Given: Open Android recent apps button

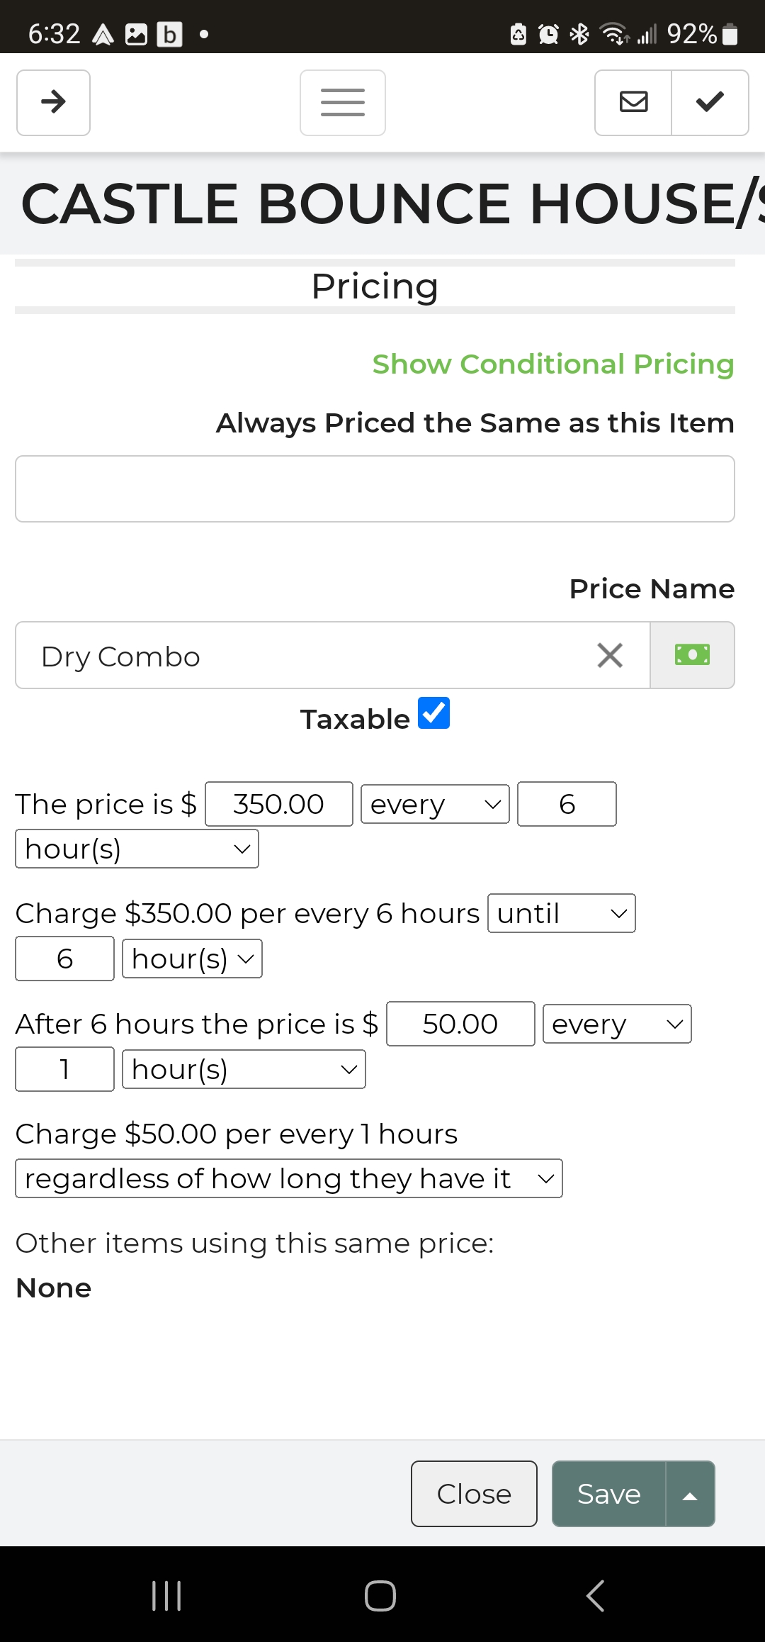Looking at the screenshot, I should 167,1596.
